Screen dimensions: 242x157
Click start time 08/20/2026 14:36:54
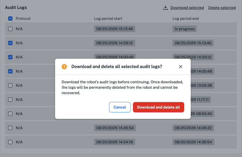(x=115, y=128)
